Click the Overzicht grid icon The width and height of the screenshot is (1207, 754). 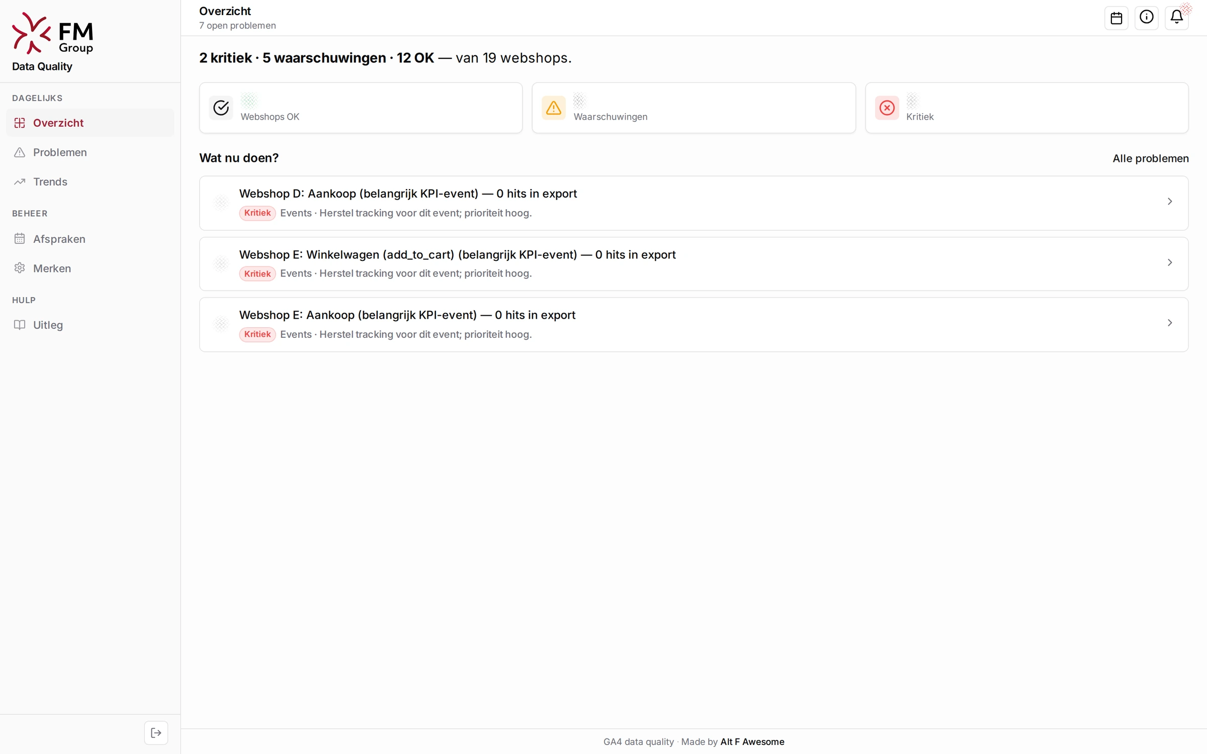point(20,123)
